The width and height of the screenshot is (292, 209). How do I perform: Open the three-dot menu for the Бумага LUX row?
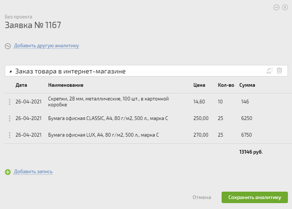click(x=10, y=135)
